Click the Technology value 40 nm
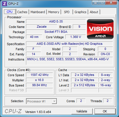Viewport: 119px width, 117px height. (34, 37)
